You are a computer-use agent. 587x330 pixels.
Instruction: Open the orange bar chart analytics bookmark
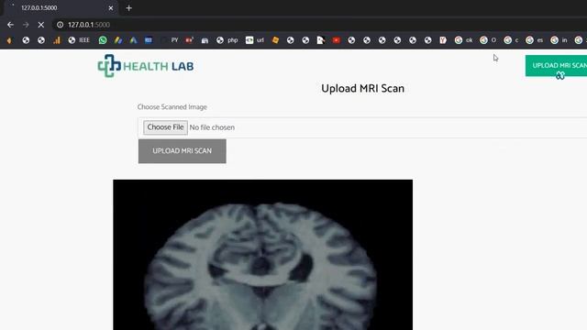[x=57, y=40]
